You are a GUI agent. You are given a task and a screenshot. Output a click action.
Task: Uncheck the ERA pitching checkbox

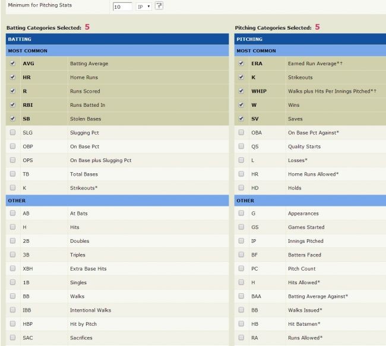(x=241, y=64)
